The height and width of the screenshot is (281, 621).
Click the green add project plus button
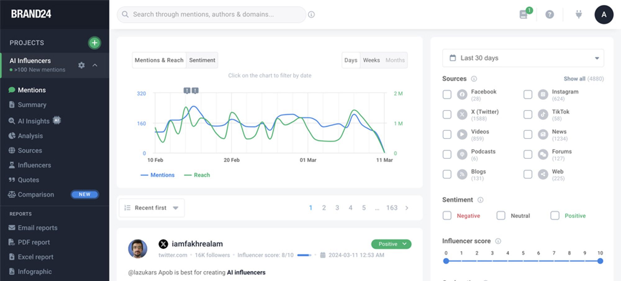click(x=94, y=43)
